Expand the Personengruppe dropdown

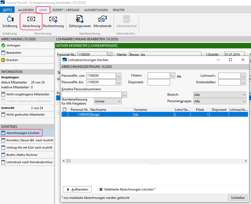[x=244, y=101]
